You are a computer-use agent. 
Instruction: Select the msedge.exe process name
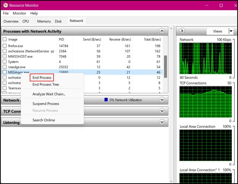pyautogui.click(x=17, y=67)
